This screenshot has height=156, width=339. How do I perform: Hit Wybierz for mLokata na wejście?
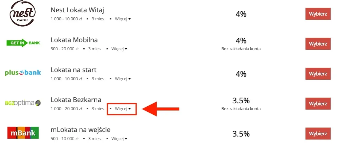318,134
